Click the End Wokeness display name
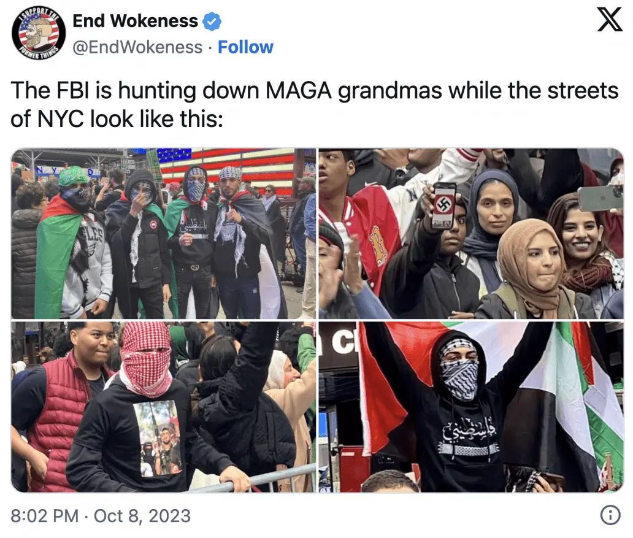The height and width of the screenshot is (538, 633). click(x=135, y=21)
